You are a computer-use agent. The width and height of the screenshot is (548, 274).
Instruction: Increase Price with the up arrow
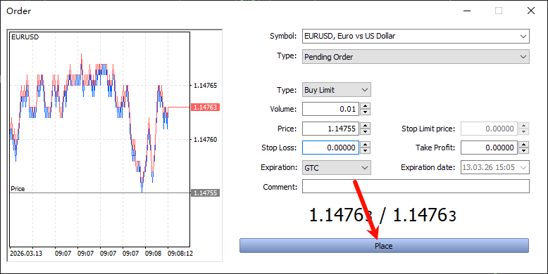pyautogui.click(x=366, y=125)
